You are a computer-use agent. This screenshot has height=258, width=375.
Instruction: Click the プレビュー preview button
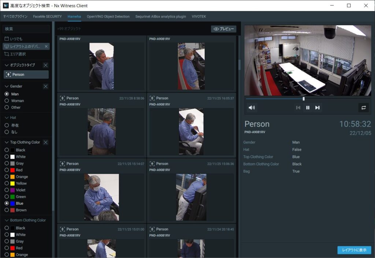click(x=224, y=29)
